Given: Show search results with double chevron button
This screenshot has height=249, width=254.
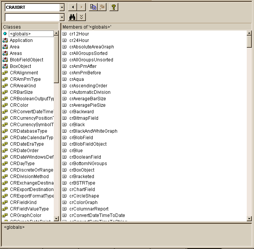Looking at the screenshot, I should click(x=81, y=17).
